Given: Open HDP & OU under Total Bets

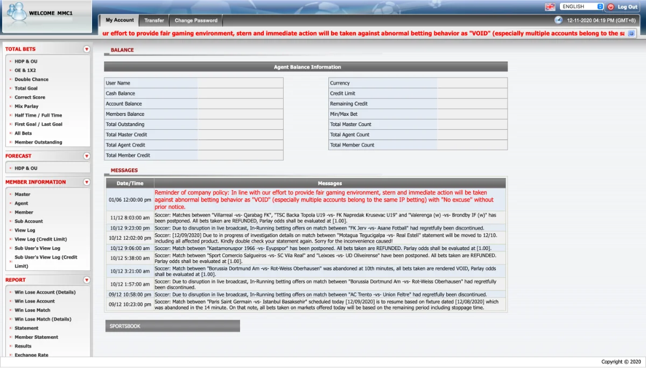Looking at the screenshot, I should (x=26, y=61).
